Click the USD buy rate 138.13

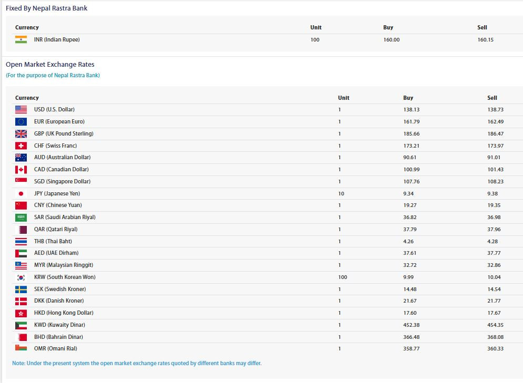411,110
